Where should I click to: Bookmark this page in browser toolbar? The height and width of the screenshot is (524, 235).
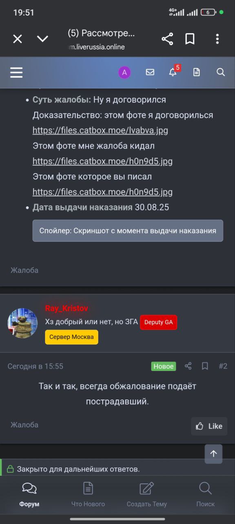point(190,39)
